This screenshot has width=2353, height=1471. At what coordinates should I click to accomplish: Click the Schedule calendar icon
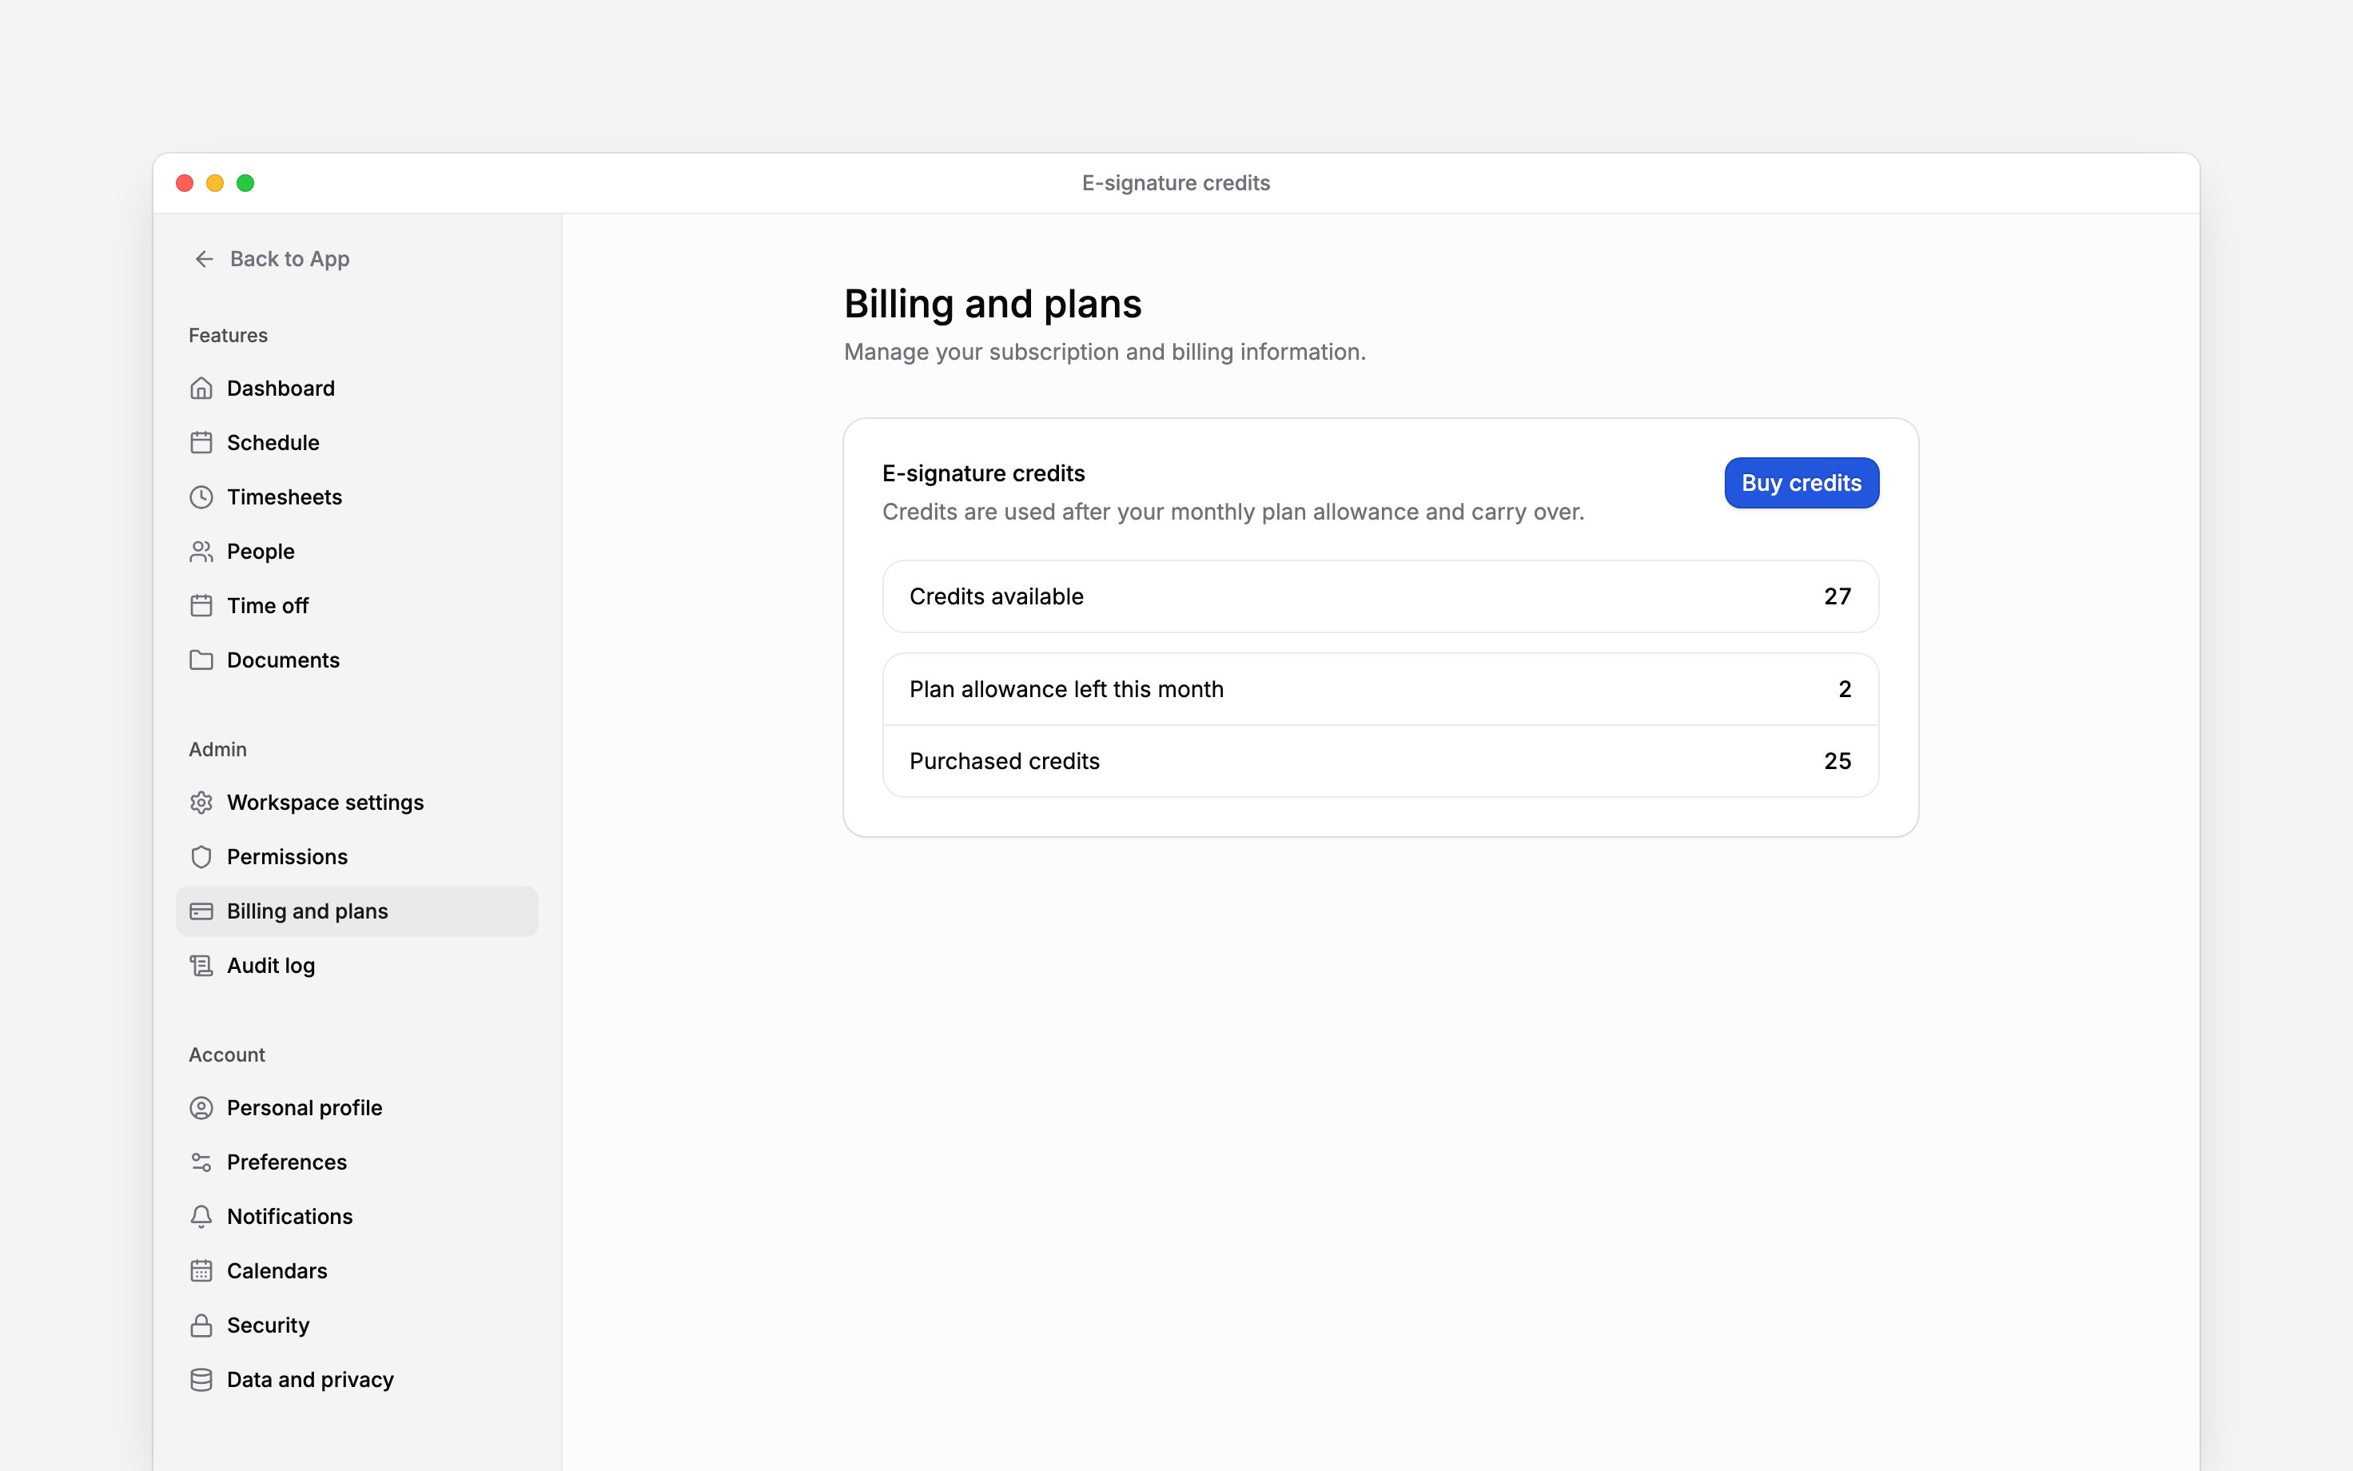201,443
